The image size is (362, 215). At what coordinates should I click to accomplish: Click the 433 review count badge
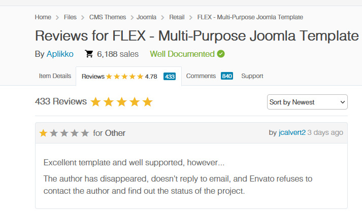pyautogui.click(x=170, y=77)
